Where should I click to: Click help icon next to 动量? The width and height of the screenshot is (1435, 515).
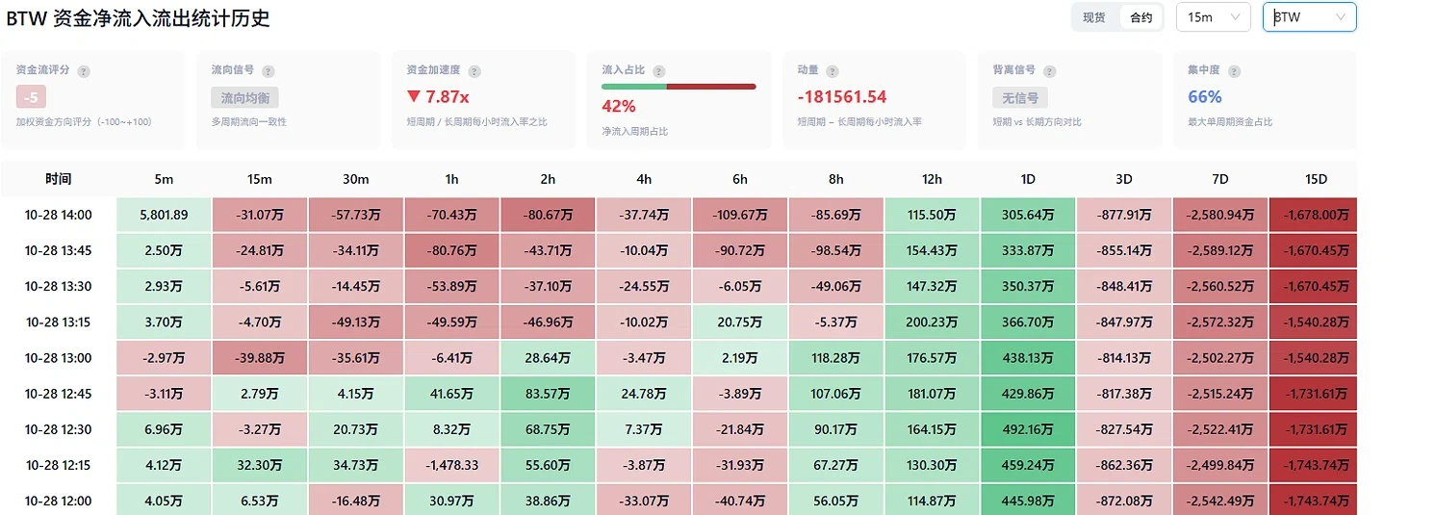[833, 71]
